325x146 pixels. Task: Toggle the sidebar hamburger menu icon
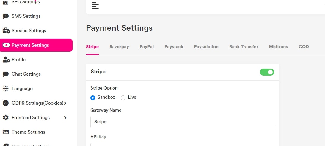tap(95, 6)
